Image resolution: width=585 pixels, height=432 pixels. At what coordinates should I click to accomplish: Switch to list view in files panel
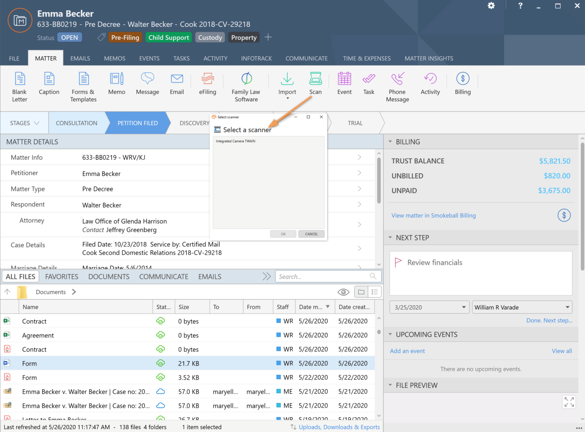point(375,292)
